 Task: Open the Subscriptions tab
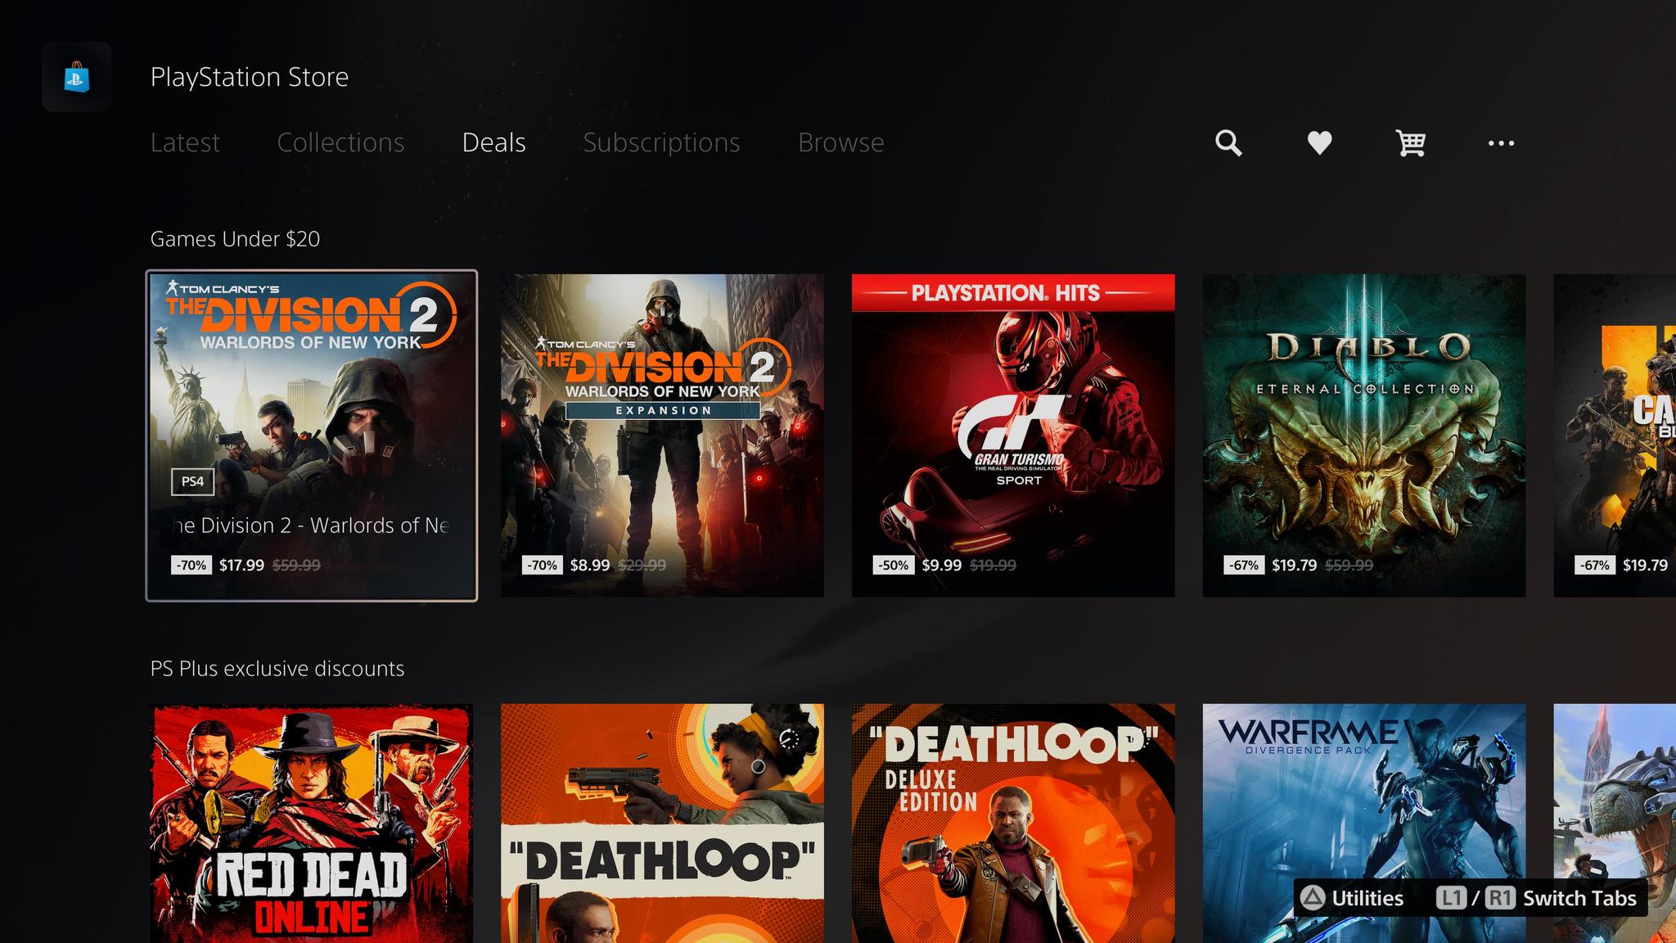point(661,142)
